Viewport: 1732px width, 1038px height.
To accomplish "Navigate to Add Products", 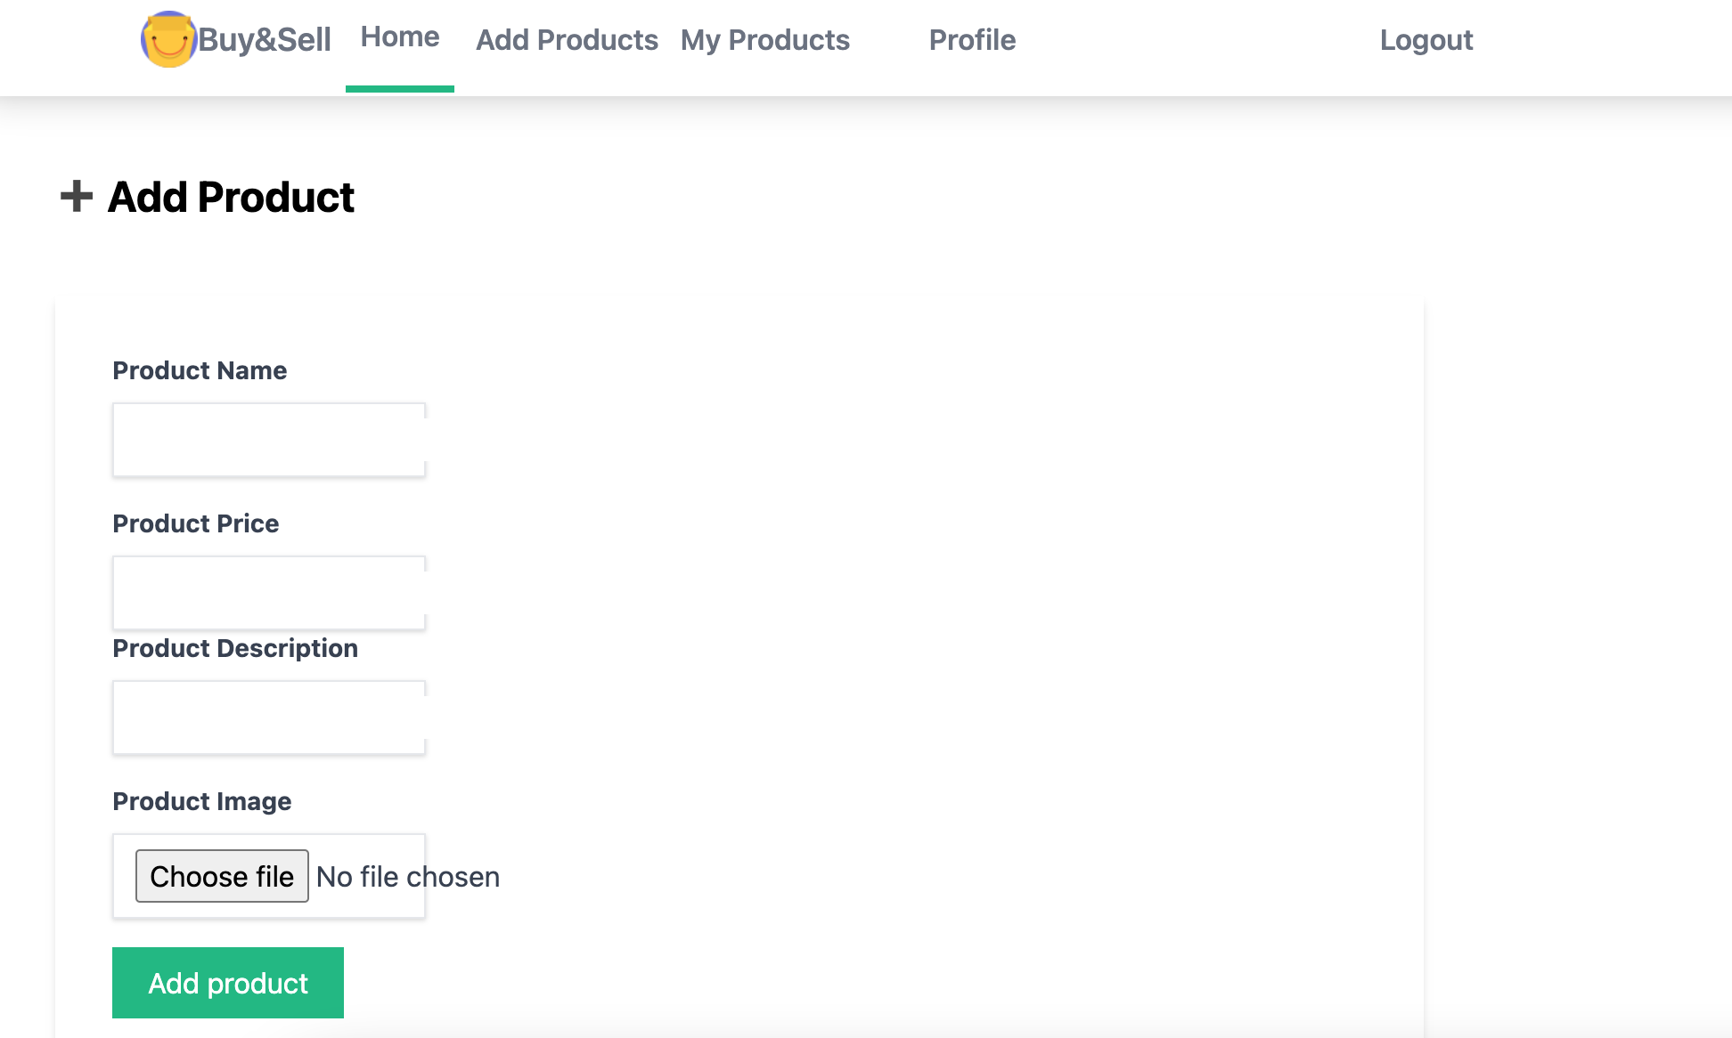I will tap(568, 39).
